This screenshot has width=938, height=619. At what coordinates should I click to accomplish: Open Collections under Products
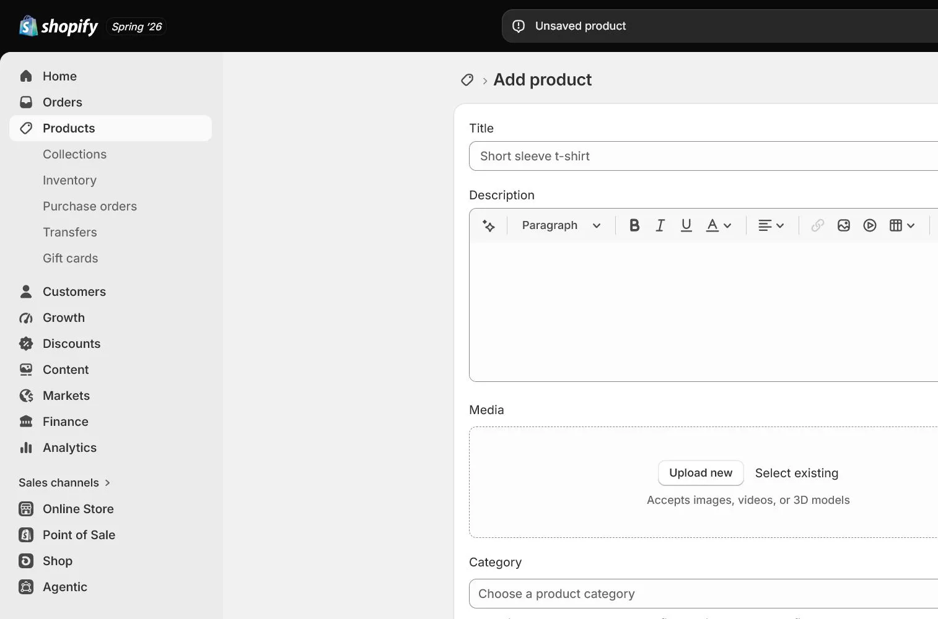pyautogui.click(x=74, y=154)
